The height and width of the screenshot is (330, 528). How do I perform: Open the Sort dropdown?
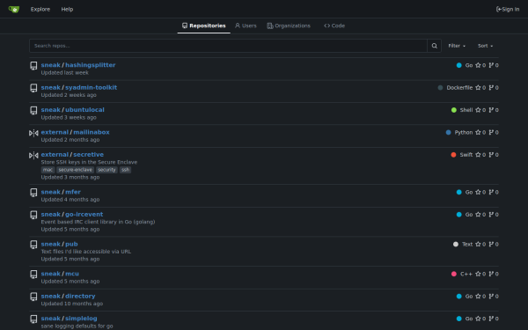[485, 46]
